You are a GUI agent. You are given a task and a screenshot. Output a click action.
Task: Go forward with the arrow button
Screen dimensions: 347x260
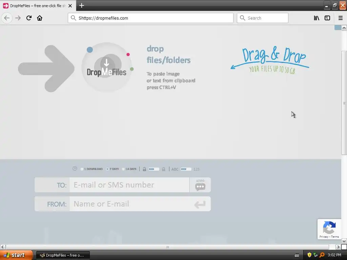[x=18, y=18]
